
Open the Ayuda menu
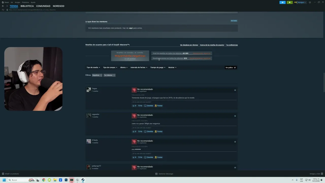pos(33,2)
